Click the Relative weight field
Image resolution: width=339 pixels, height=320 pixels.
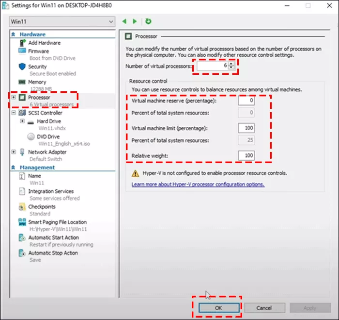click(246, 155)
